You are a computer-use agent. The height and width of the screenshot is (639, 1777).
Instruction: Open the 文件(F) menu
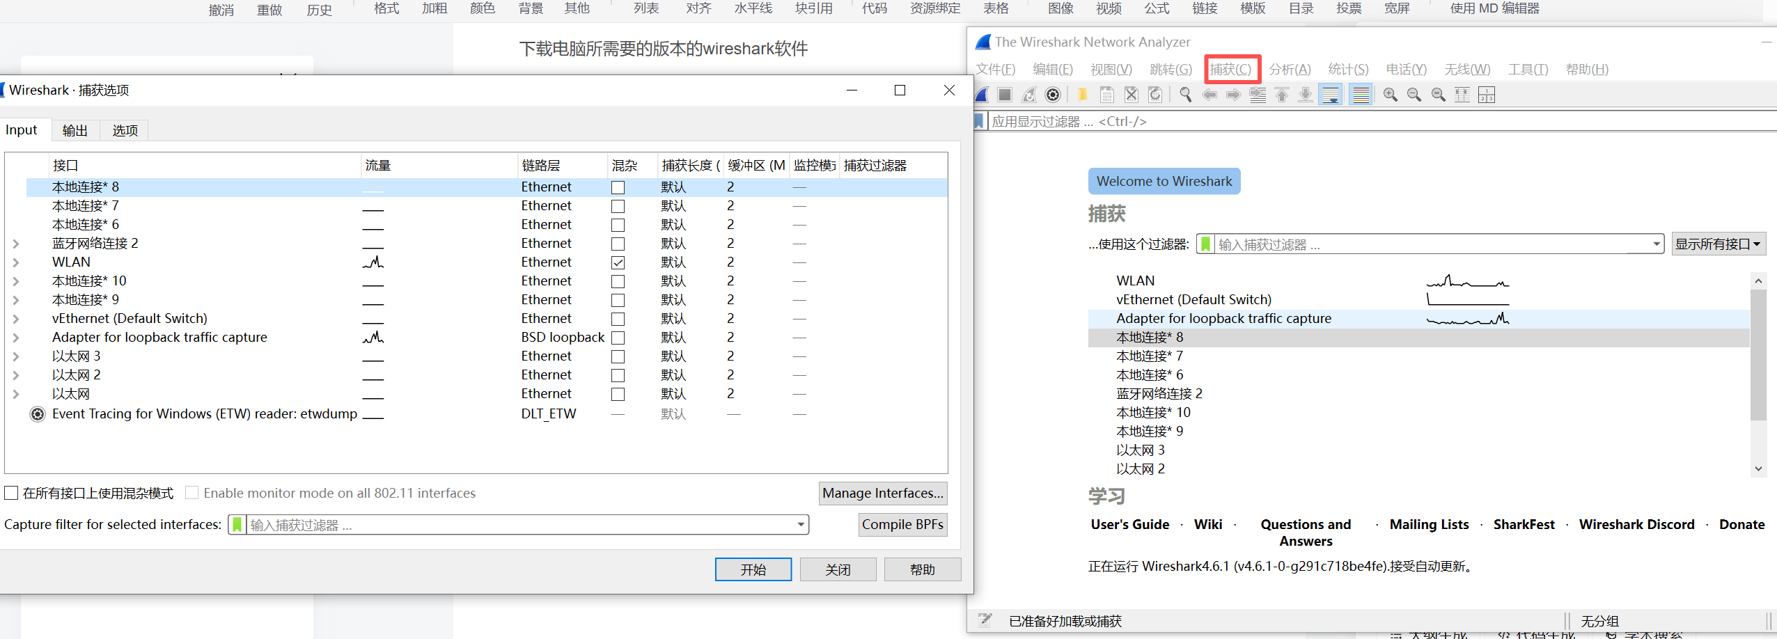point(996,69)
